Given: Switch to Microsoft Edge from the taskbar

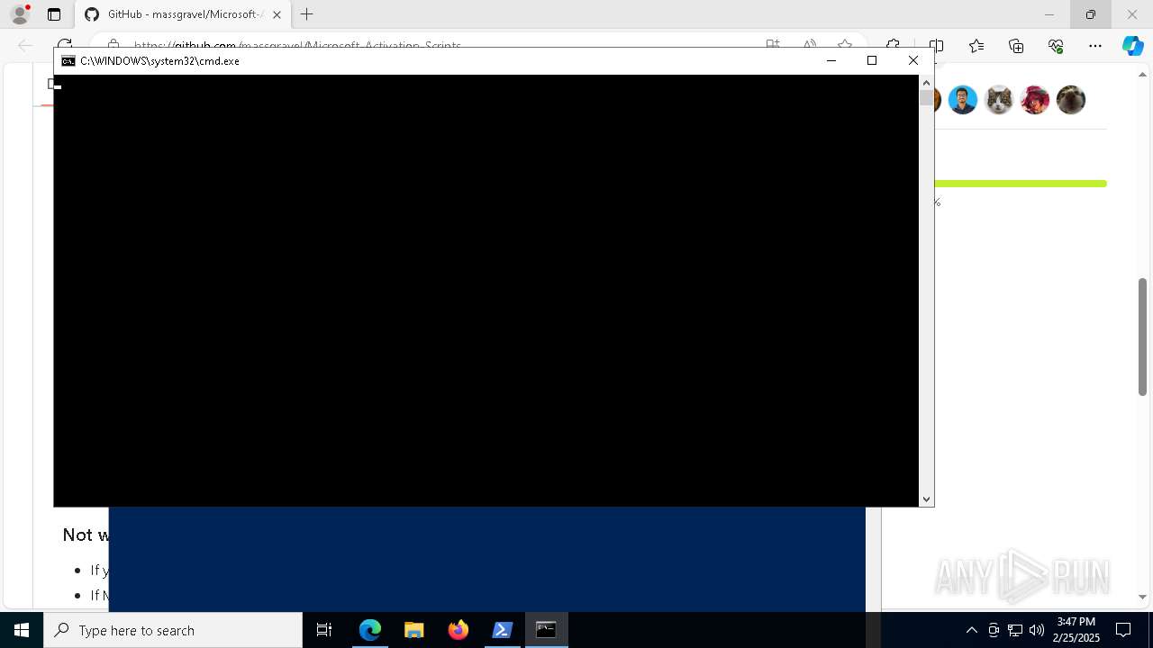Looking at the screenshot, I should (x=370, y=630).
